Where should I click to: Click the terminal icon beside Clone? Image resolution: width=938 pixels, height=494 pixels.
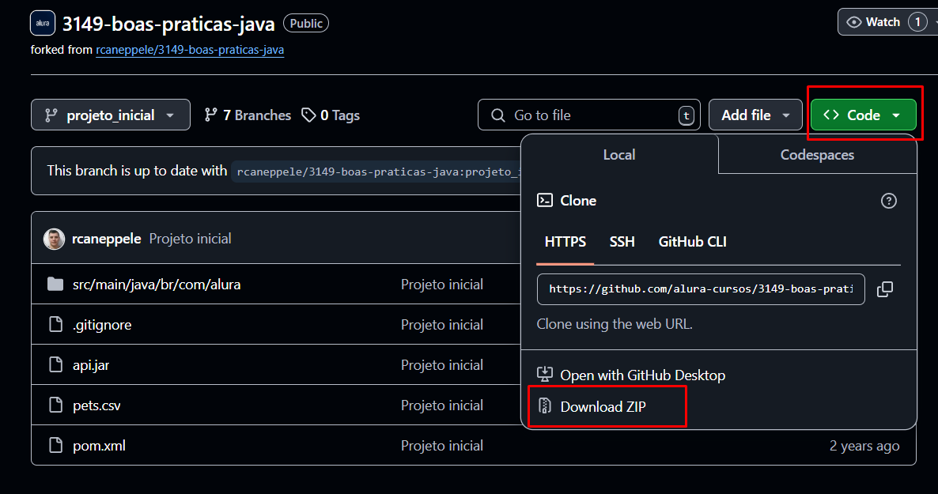click(x=544, y=200)
